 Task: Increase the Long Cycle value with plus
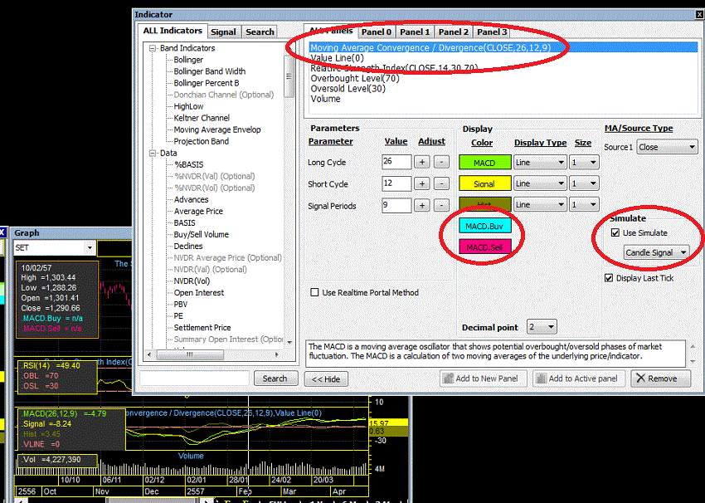click(421, 163)
